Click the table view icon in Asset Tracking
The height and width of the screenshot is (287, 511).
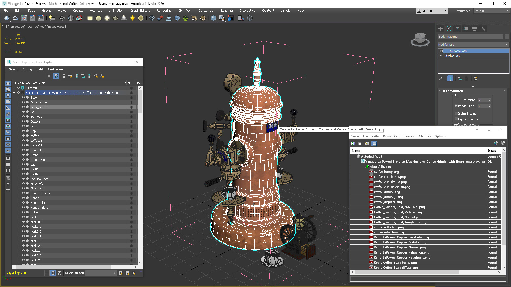click(374, 143)
